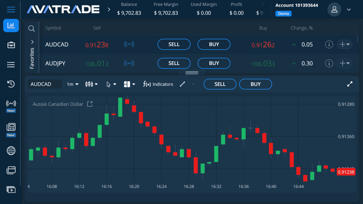
Task: Select the Charts sidebar tab
Action: click(11, 25)
